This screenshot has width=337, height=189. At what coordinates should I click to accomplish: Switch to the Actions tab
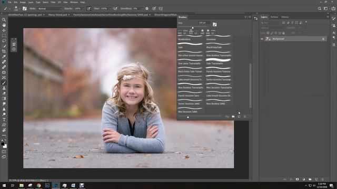coord(274,17)
